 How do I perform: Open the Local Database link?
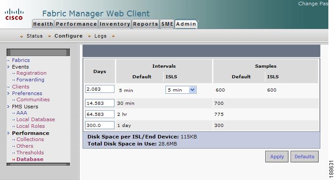click(x=35, y=119)
